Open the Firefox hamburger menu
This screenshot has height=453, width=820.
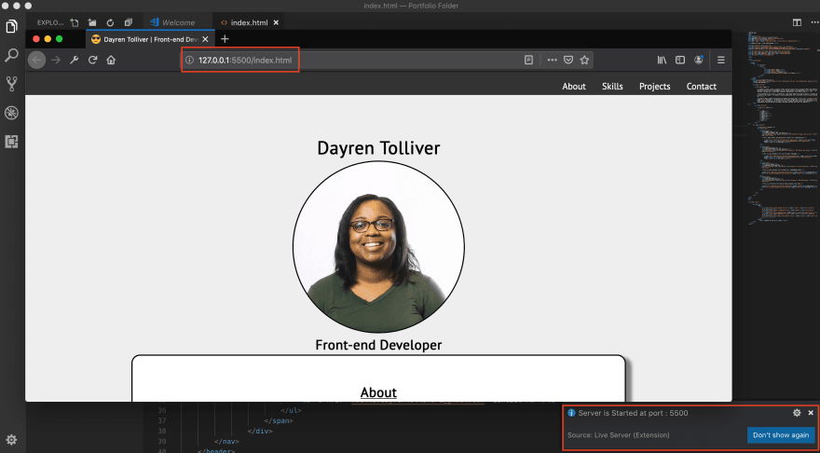point(720,61)
